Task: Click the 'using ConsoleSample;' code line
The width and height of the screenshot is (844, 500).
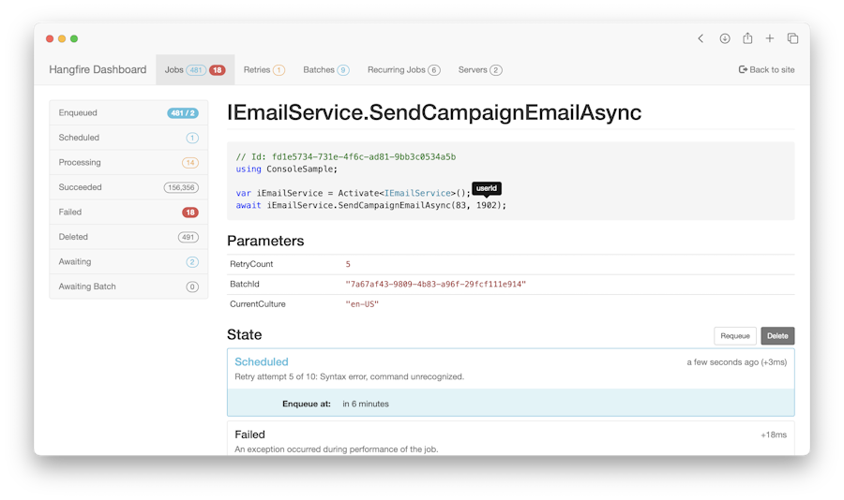Action: click(x=286, y=169)
